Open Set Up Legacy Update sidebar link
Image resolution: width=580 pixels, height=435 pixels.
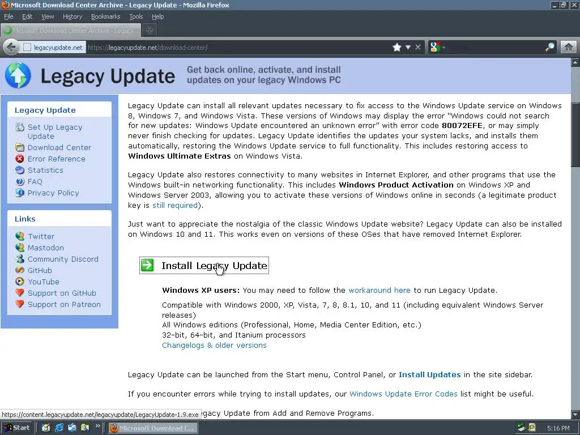[55, 131]
